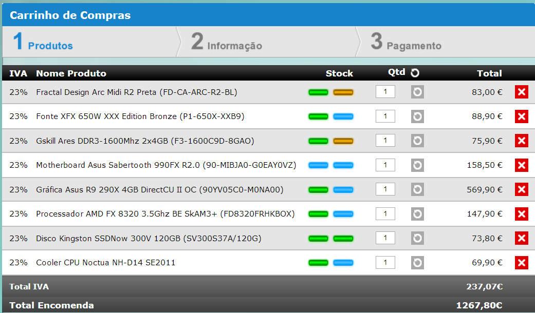Open Processador AMD FX 8320 product name
Viewport: 535px width, 313px height.
pyautogui.click(x=165, y=214)
